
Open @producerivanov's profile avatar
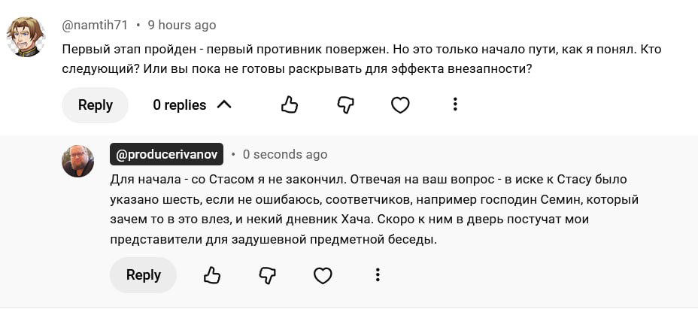77,161
